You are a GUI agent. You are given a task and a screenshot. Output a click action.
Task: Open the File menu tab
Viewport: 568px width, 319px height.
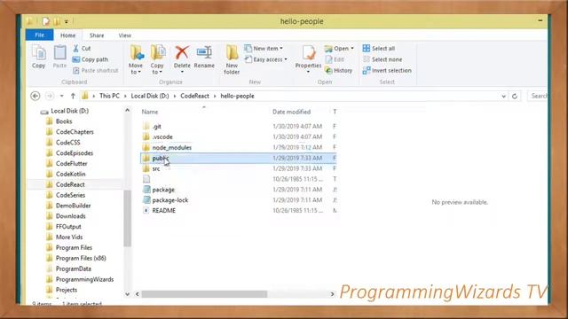39,35
